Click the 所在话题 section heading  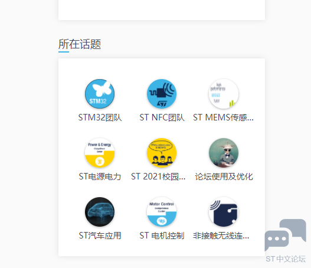(x=80, y=44)
